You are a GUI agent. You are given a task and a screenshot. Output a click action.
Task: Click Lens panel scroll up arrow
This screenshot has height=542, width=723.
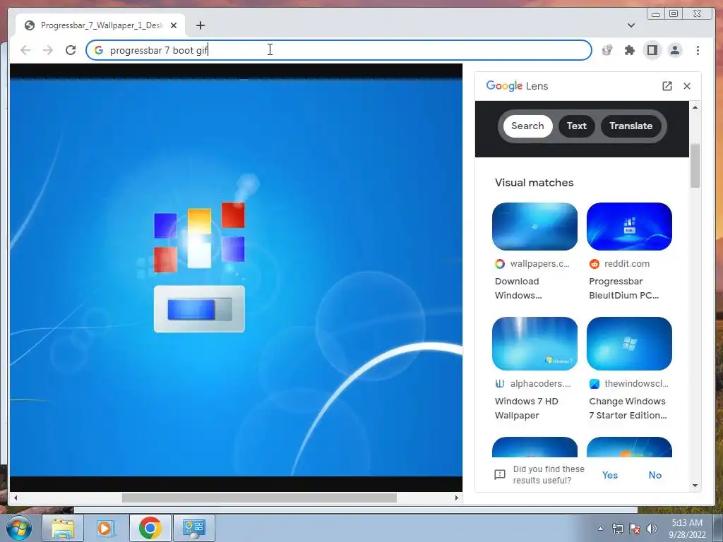(x=695, y=107)
